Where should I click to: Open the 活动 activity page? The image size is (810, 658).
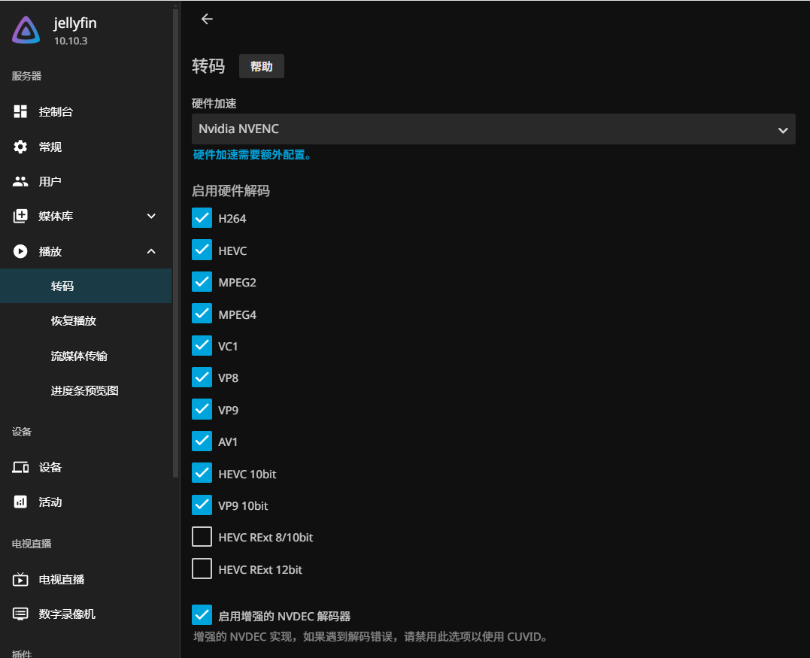86,502
